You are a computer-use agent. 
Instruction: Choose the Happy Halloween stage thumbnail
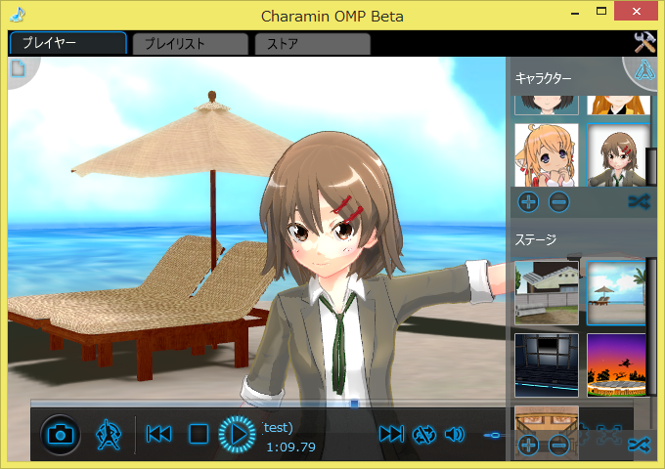(x=617, y=365)
